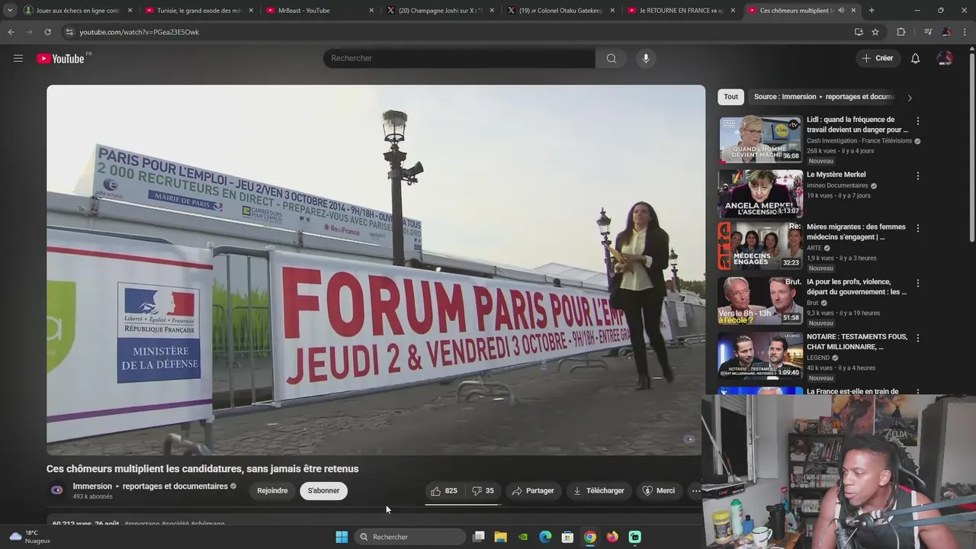This screenshot has height=549, width=976.
Task: Start voice search with microphone icon
Action: (646, 58)
